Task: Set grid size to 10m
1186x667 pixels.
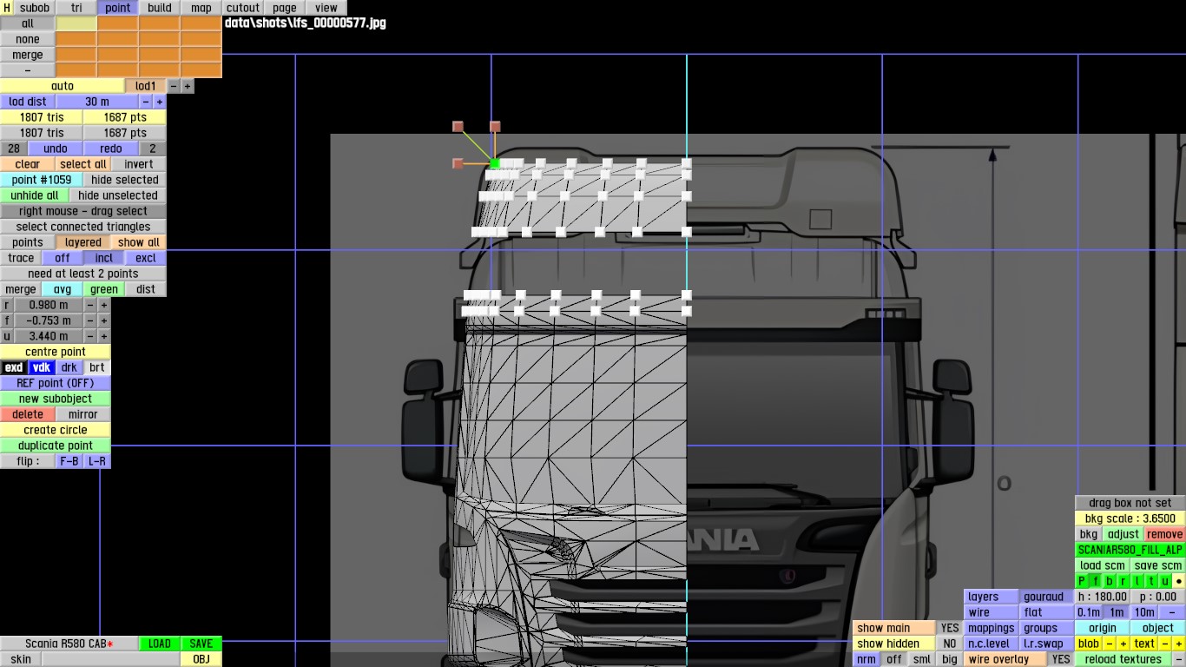Action: (1144, 612)
